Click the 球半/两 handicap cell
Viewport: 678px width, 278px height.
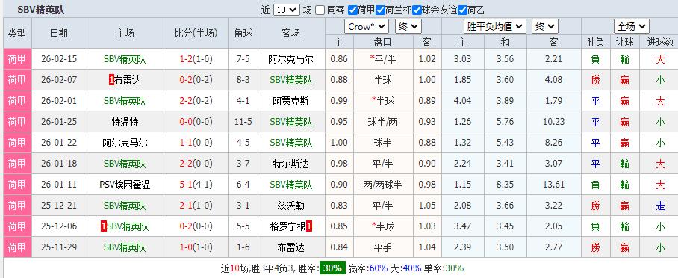tap(382, 122)
